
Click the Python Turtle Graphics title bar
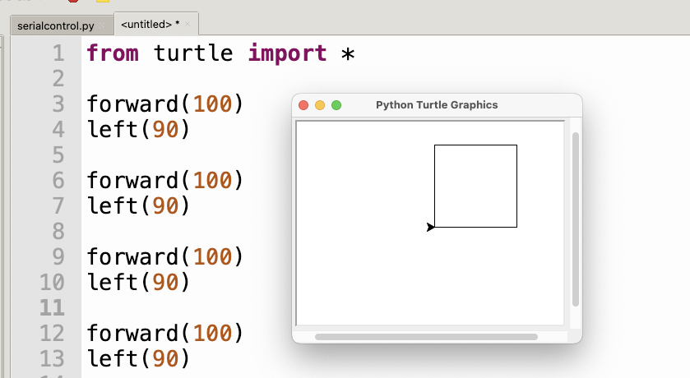click(x=437, y=105)
